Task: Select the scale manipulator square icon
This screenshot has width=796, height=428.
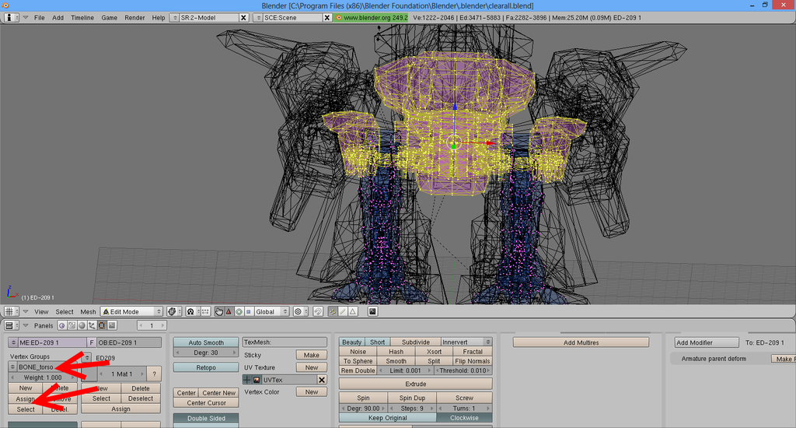Action: click(x=248, y=311)
